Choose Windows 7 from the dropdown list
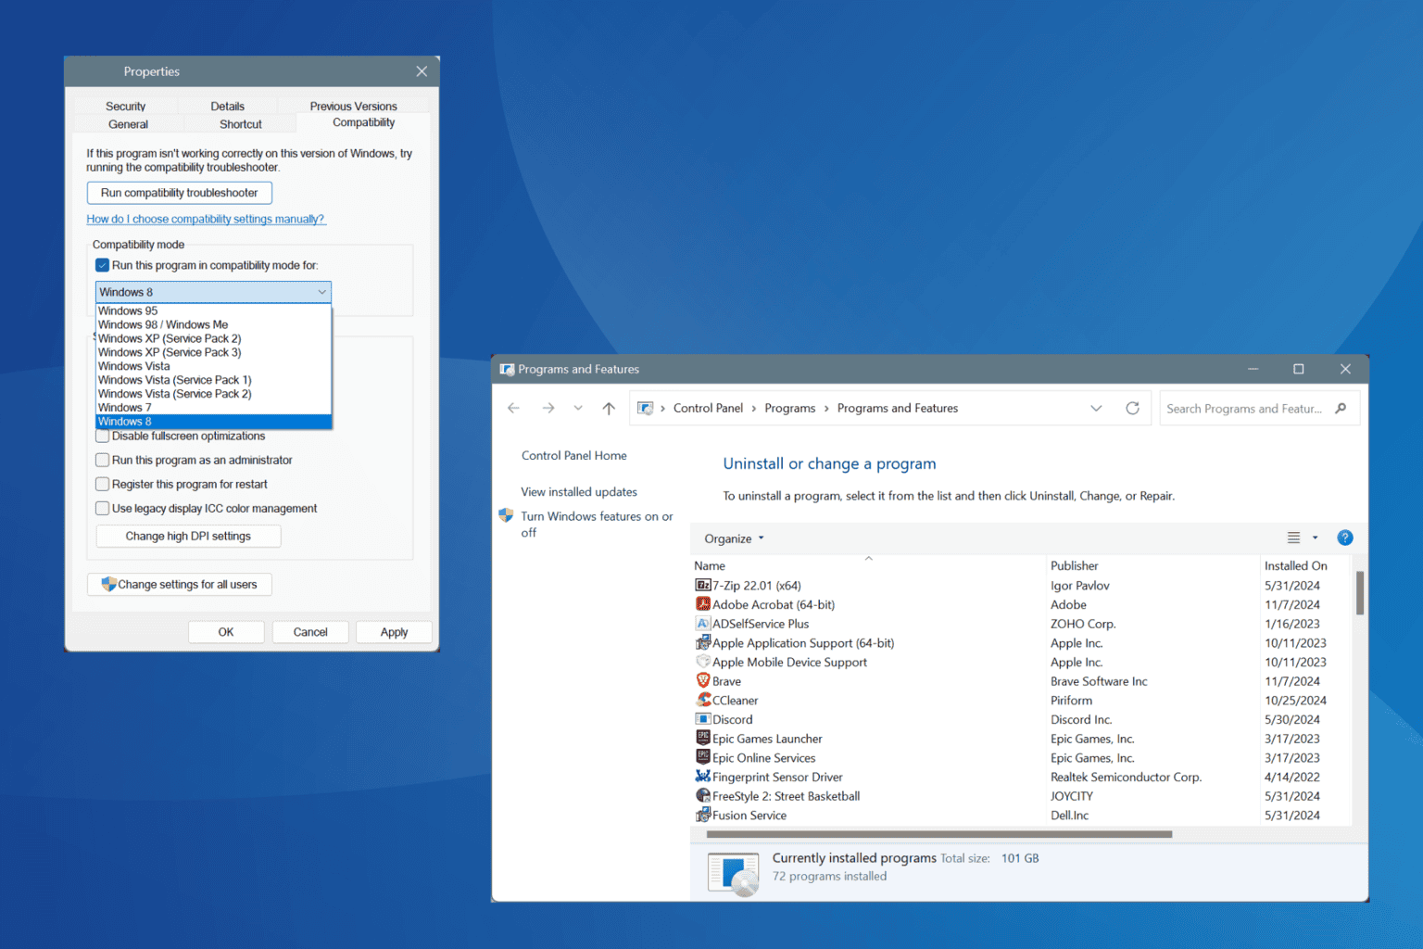The image size is (1423, 949). (213, 408)
